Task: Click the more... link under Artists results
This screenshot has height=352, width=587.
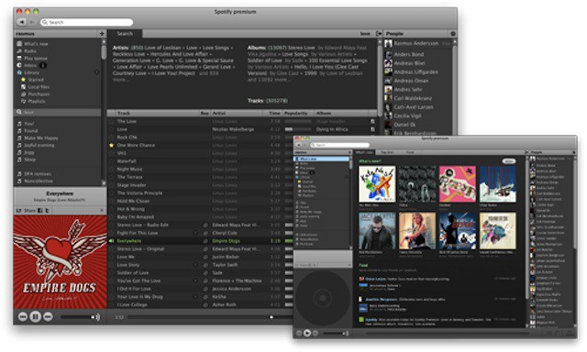Action: coord(120,80)
